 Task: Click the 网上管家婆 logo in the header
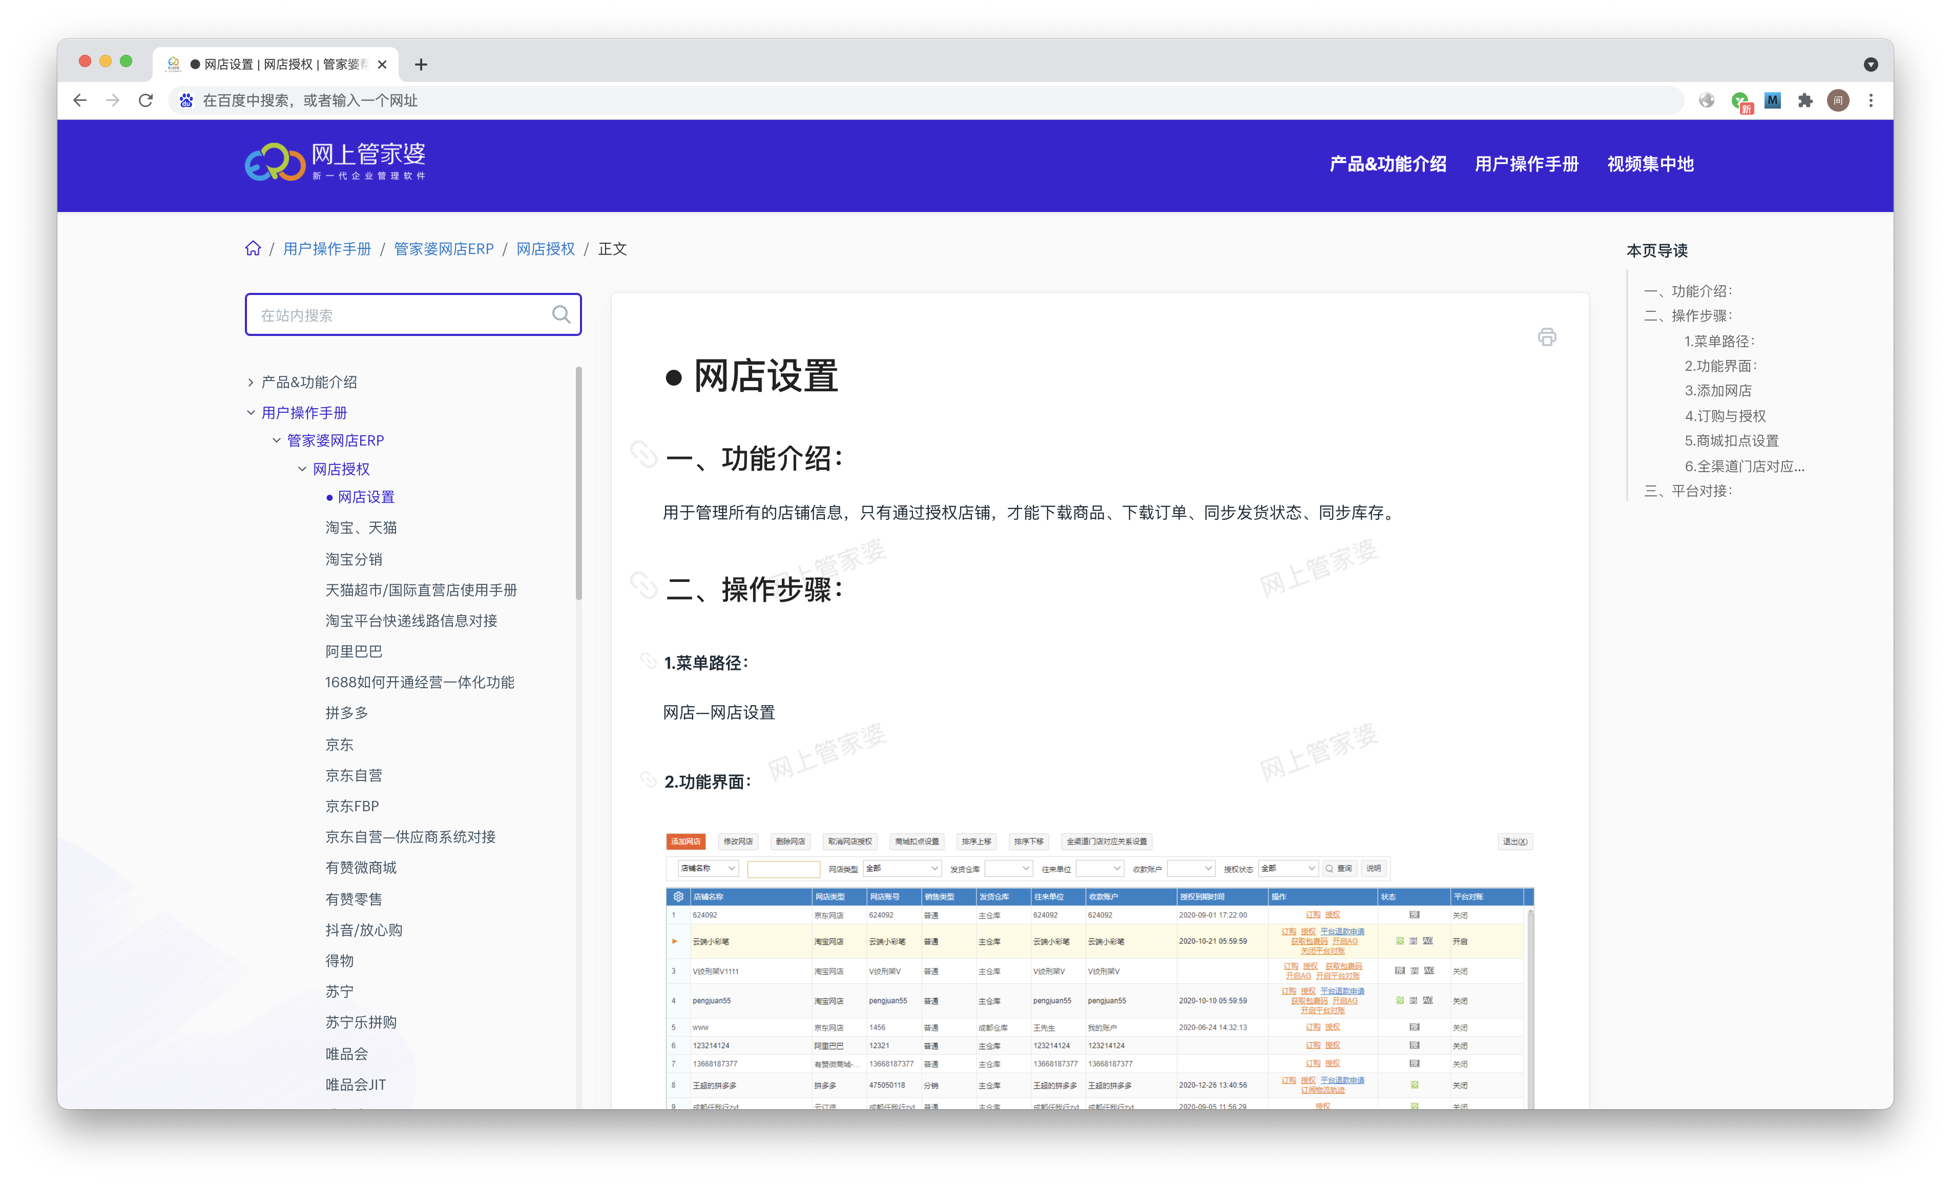point(336,162)
